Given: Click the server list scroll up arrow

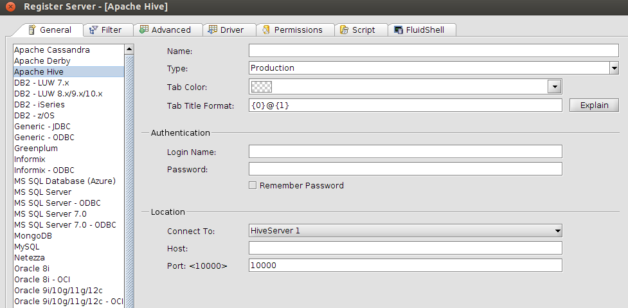Looking at the screenshot, I should click(129, 50).
